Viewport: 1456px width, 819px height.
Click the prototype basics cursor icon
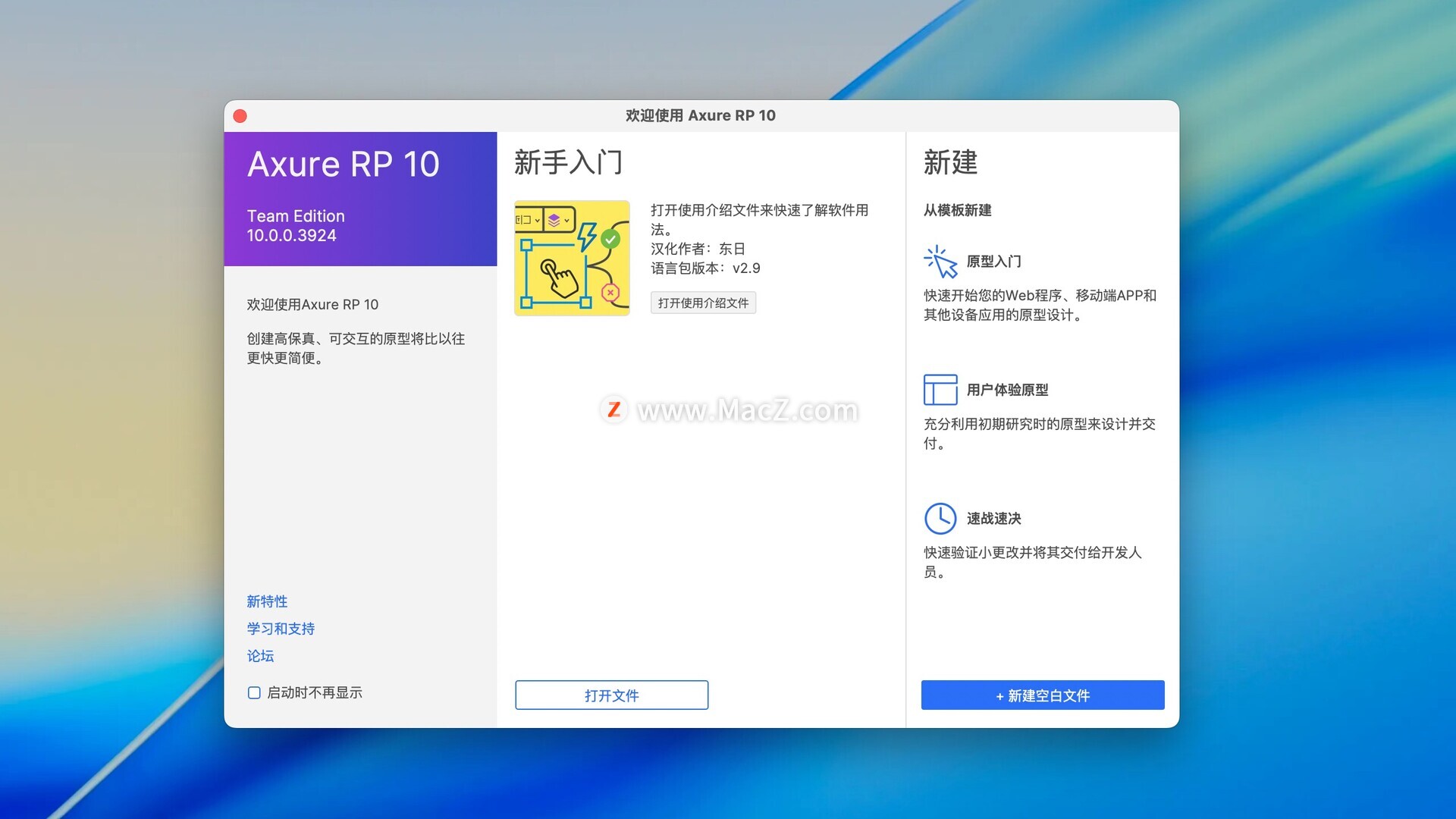coord(940,262)
